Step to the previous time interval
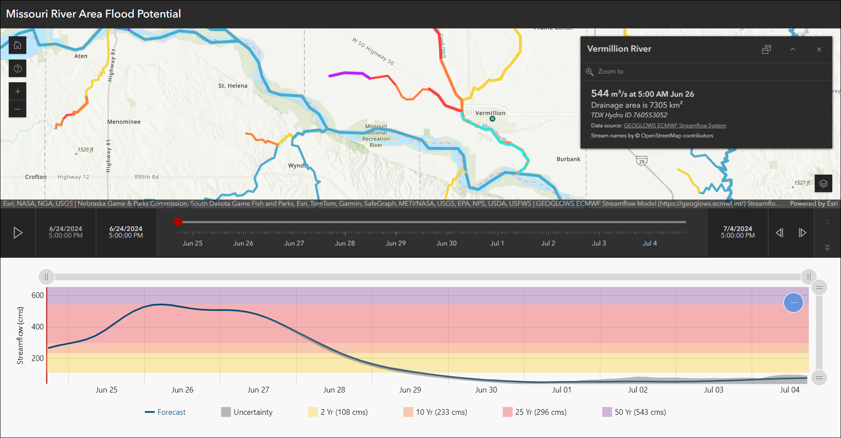This screenshot has width=841, height=438. click(779, 233)
